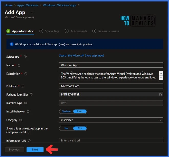Click the Description scrollbar up arrow

coord(161,73)
